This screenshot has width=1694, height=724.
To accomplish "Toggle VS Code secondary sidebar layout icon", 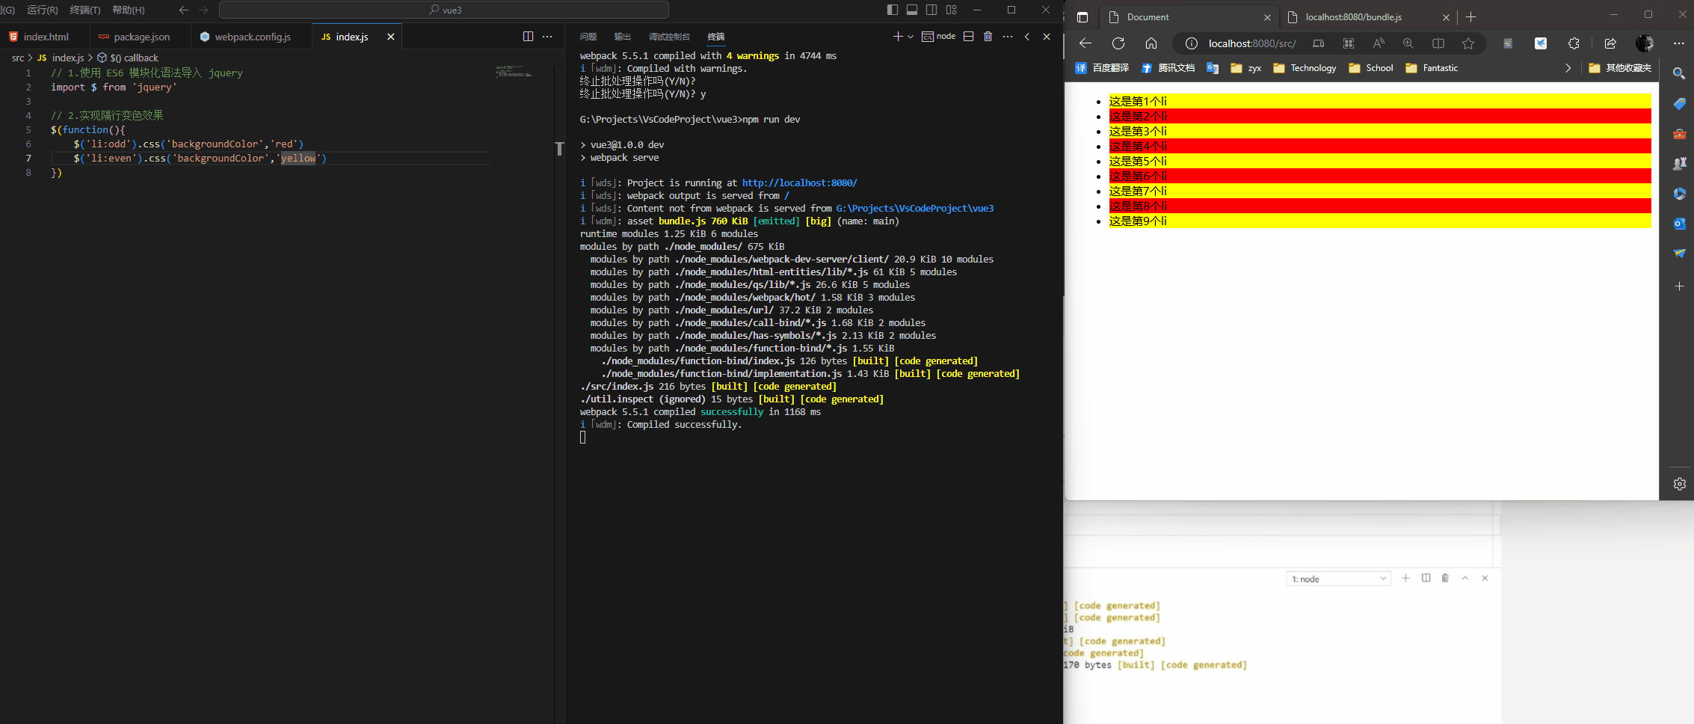I will click(931, 10).
